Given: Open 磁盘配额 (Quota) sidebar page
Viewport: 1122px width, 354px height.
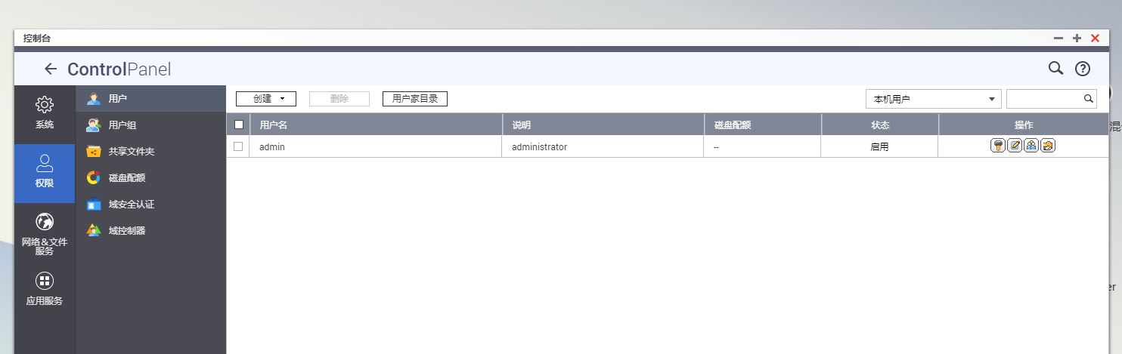Looking at the screenshot, I should click(x=151, y=178).
